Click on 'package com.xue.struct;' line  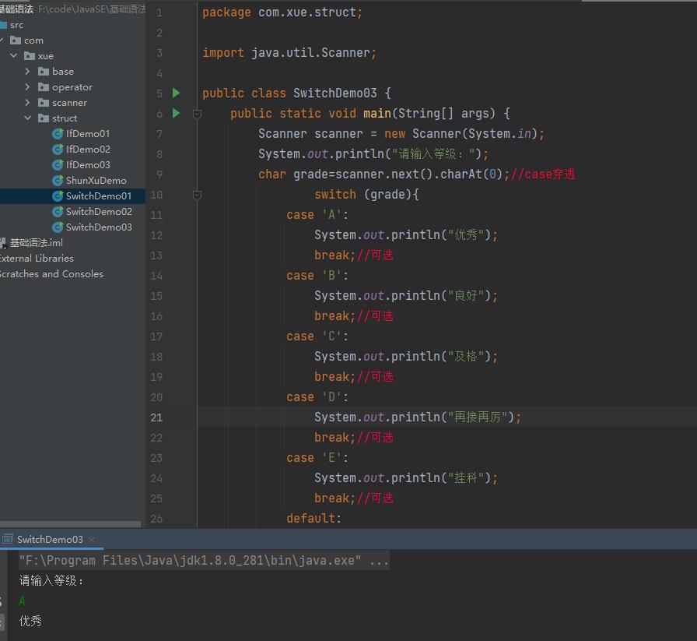coord(282,12)
